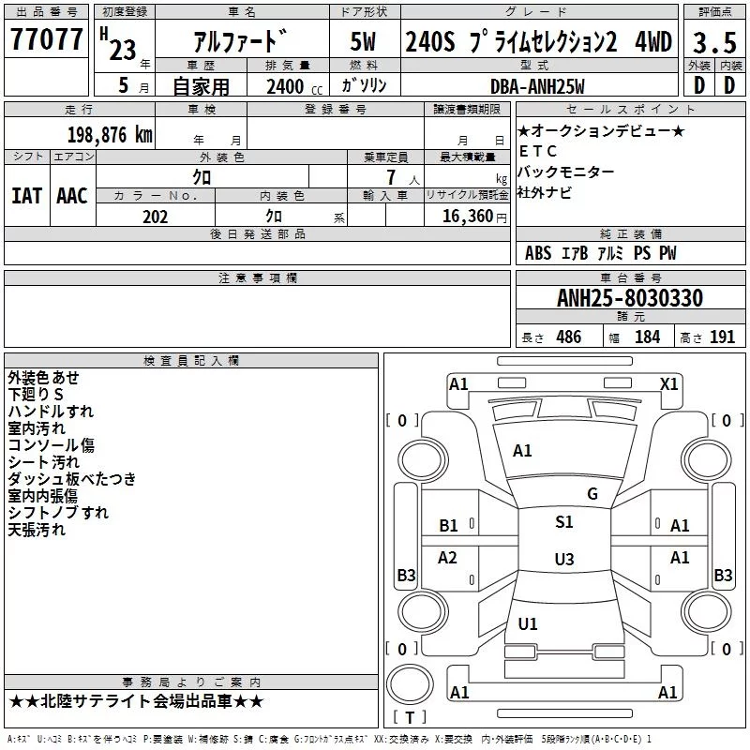Click displacement value 2400 cc
Screen dimensions: 750x750
click(294, 87)
